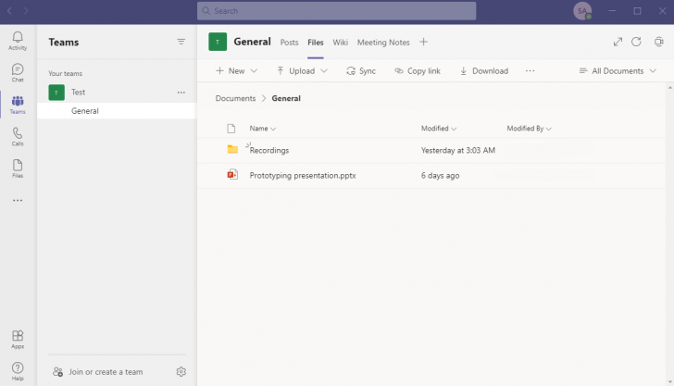Expand the tab to full screen
This screenshot has width=674, height=386.
pyautogui.click(x=618, y=42)
